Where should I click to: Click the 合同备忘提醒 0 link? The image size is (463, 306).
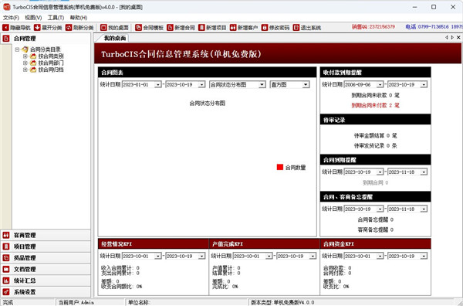375,220
